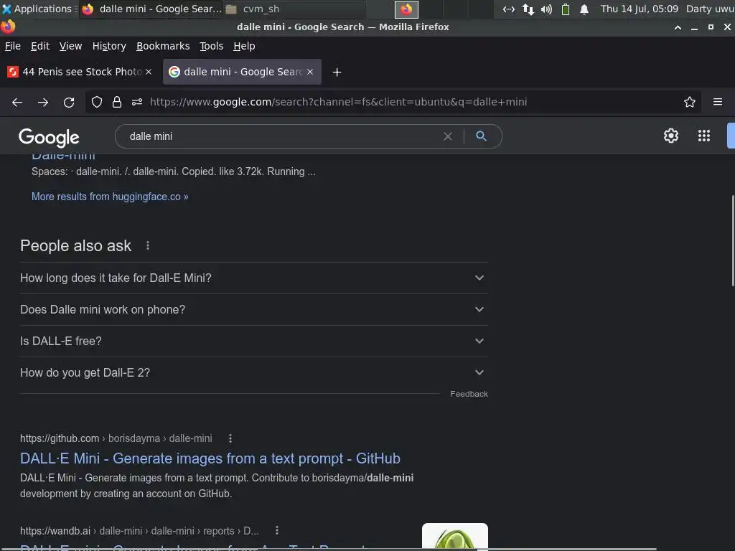
Task: Open the Google apps grid
Action: click(x=704, y=136)
